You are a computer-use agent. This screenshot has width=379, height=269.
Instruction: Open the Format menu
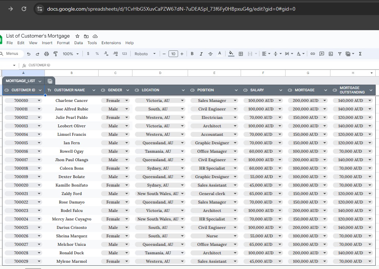pos(63,43)
